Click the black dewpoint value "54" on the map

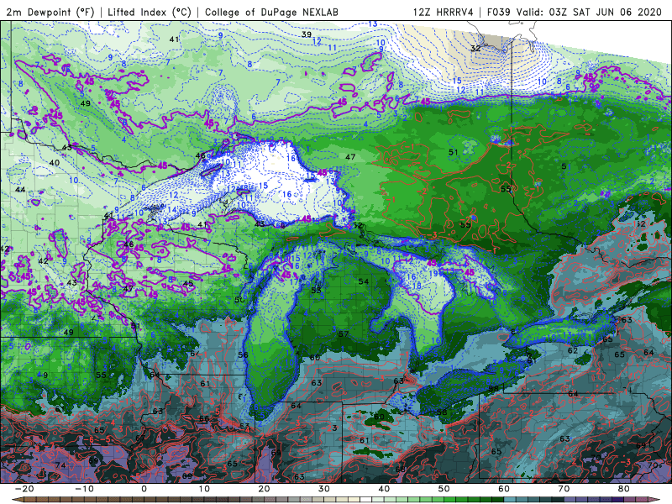pos(364,281)
